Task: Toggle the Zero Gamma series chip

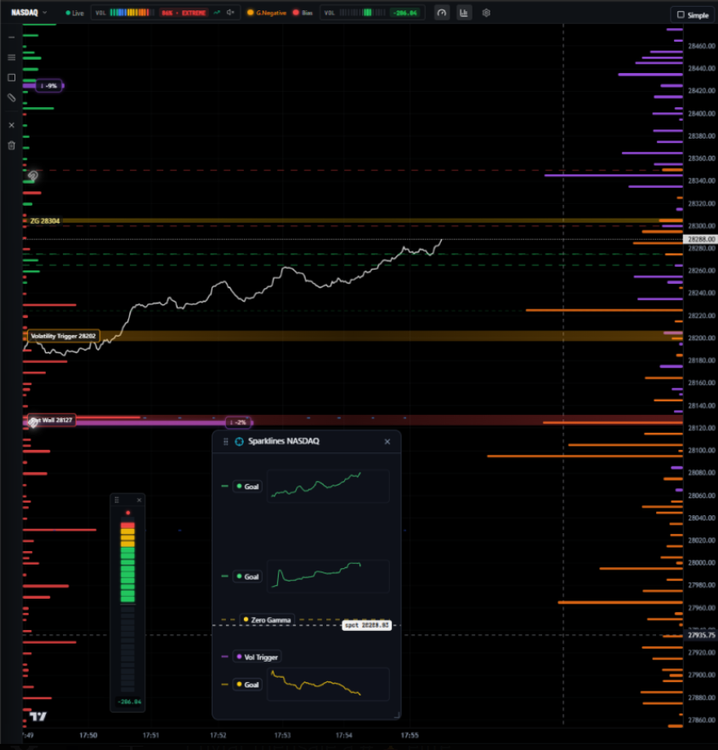Action: point(267,620)
